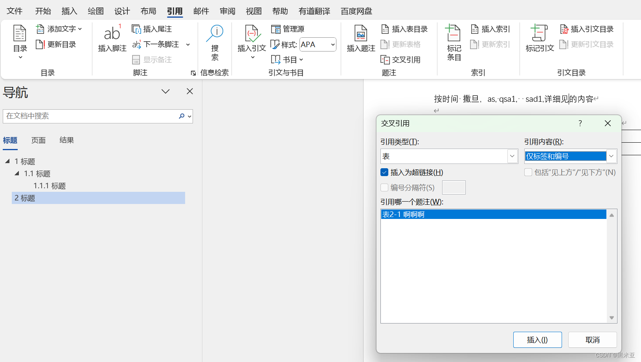The width and height of the screenshot is (641, 362).
Task: Click search magnifier in navigation search box
Action: coord(181,116)
